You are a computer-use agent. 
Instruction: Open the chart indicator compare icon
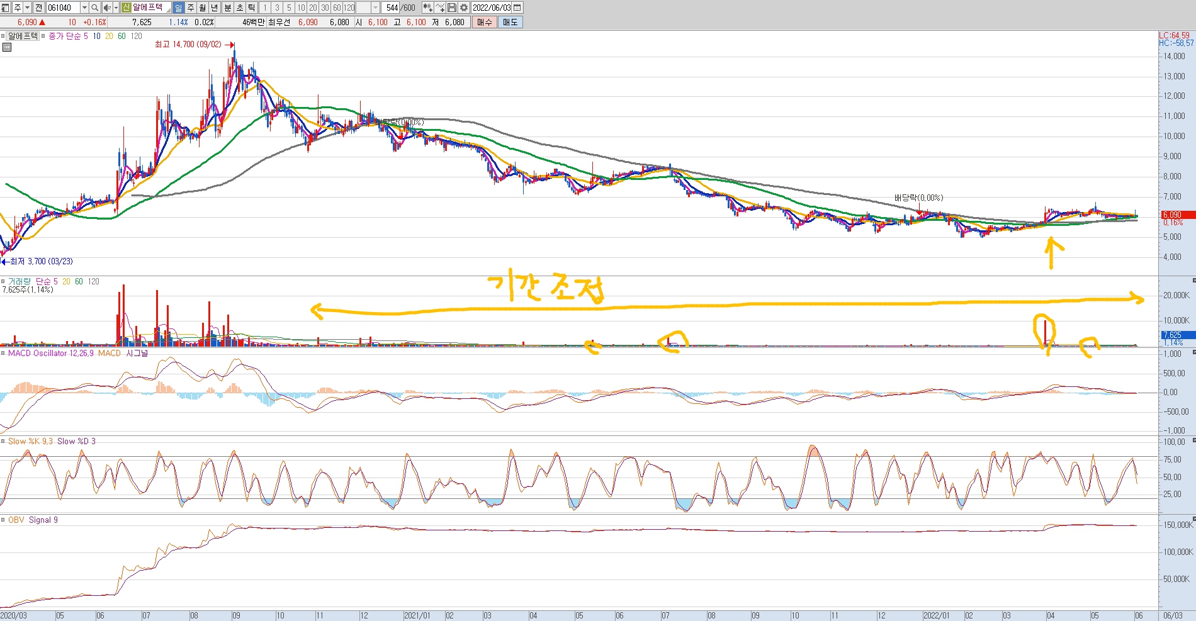[427, 8]
